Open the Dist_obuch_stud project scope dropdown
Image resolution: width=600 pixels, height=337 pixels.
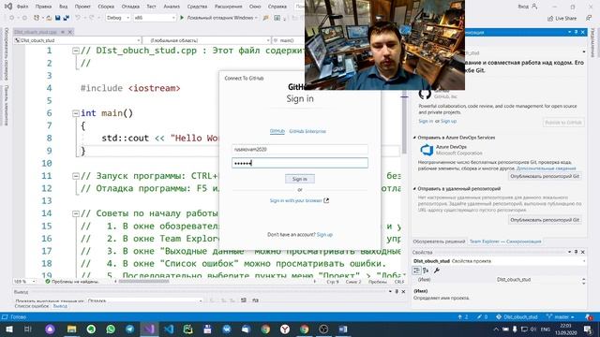77,40
